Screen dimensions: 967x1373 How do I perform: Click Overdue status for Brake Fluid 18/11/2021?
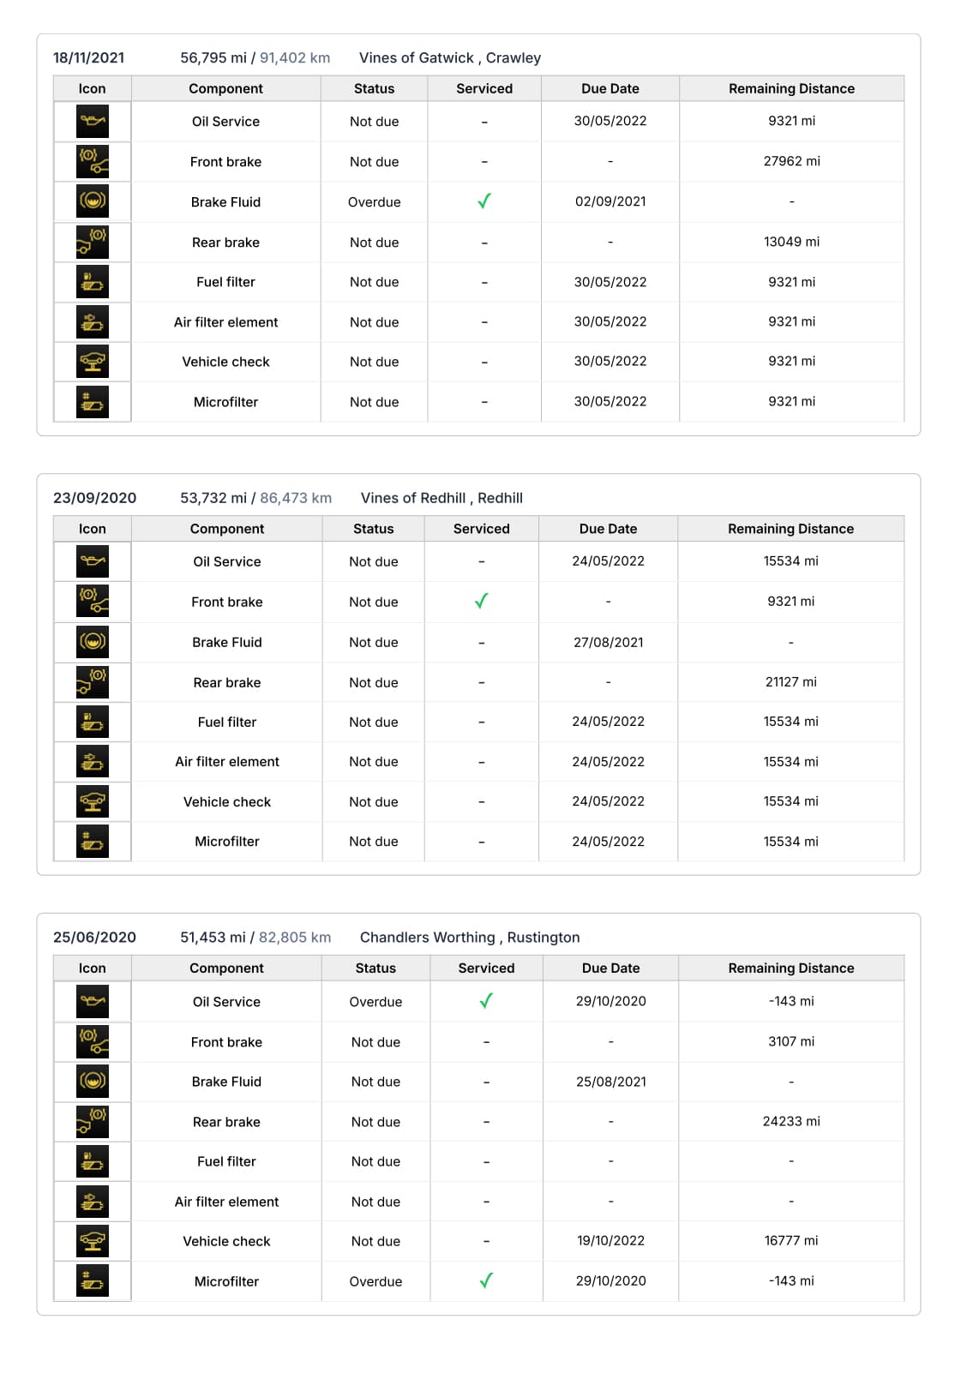(x=375, y=202)
